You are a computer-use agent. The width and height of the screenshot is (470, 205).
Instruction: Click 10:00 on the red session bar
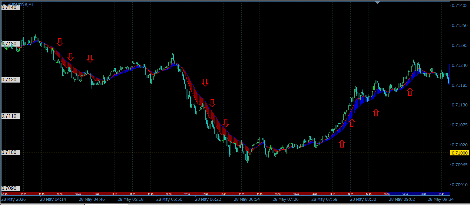pos(23,194)
